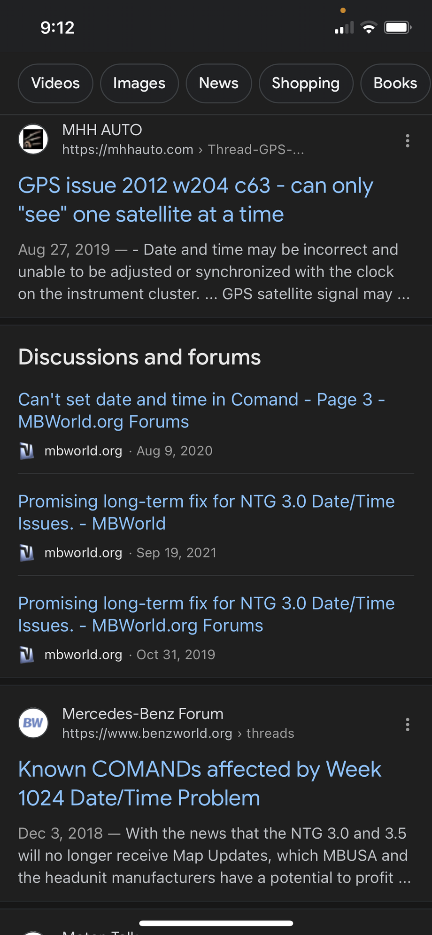Viewport: 432px width, 935px height.
Task: Open the three-dot menu for MHH AUTO result
Action: (407, 140)
